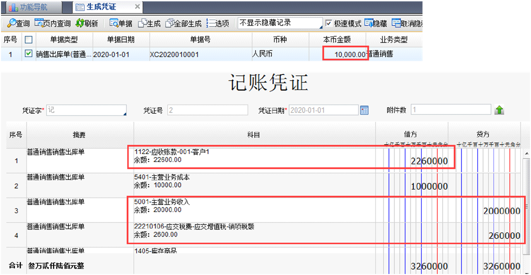
Task: Click the 叁万贰仟陆佰元整 total text
Action: click(x=55, y=266)
